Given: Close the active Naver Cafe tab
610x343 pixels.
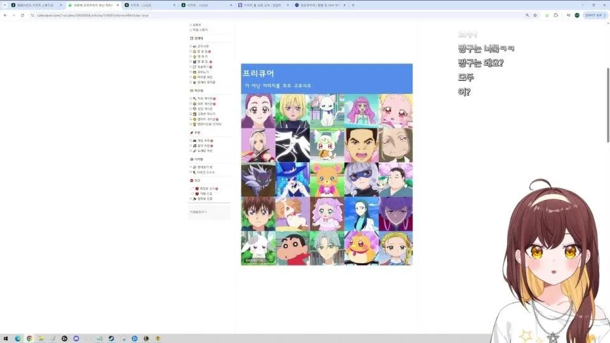Looking at the screenshot, I should (118, 5).
